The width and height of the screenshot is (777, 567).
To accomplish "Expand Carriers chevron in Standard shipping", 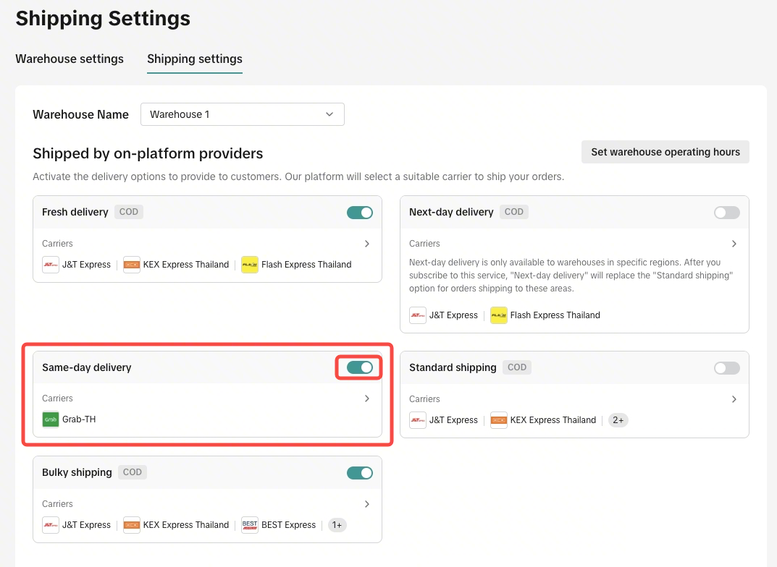I will (734, 399).
